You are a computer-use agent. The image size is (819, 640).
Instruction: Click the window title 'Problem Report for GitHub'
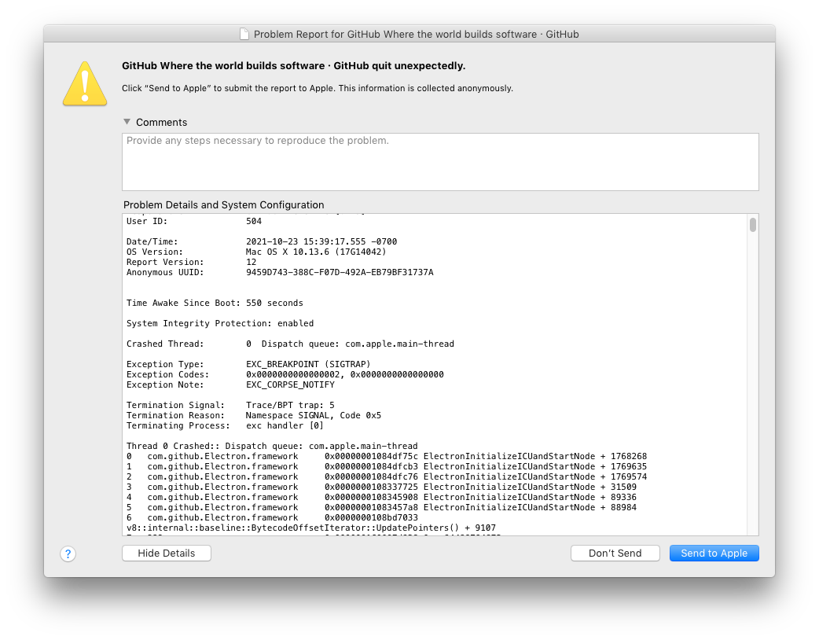click(417, 34)
